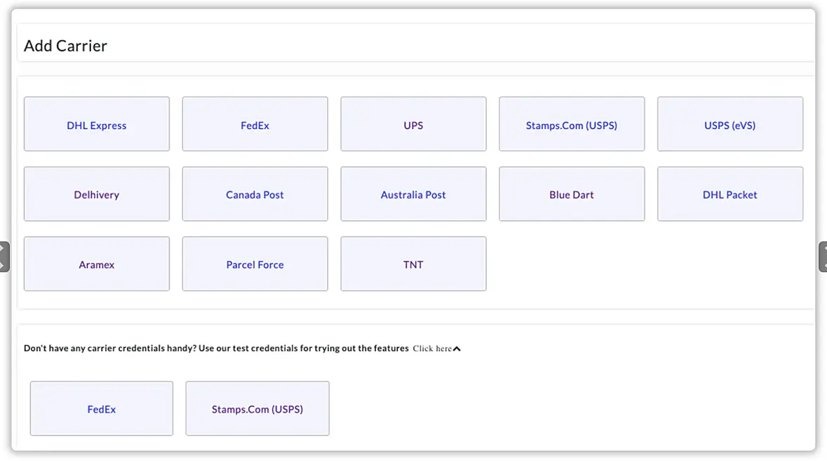Choose the Aramex carrier tile

click(x=97, y=265)
